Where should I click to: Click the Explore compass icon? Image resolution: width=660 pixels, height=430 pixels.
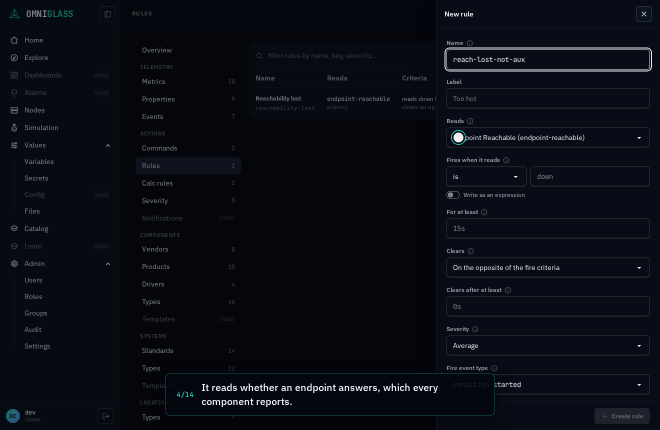pos(14,57)
